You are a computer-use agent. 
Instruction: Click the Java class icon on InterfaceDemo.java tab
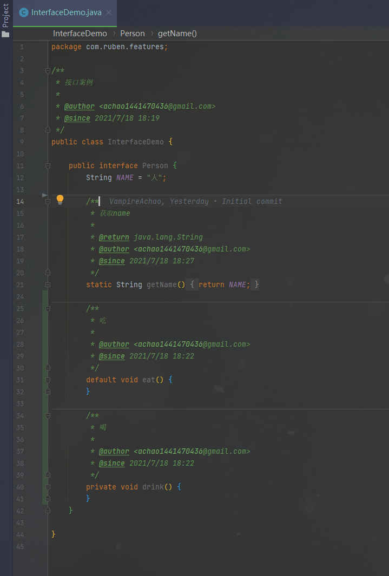pyautogui.click(x=23, y=12)
